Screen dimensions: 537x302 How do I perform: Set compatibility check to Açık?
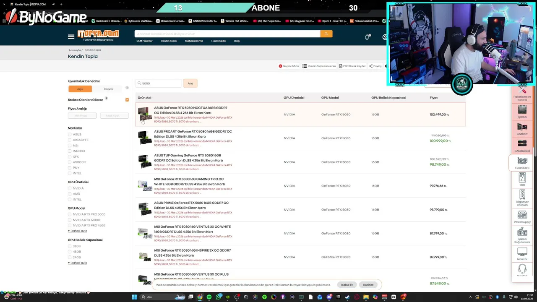point(80,89)
